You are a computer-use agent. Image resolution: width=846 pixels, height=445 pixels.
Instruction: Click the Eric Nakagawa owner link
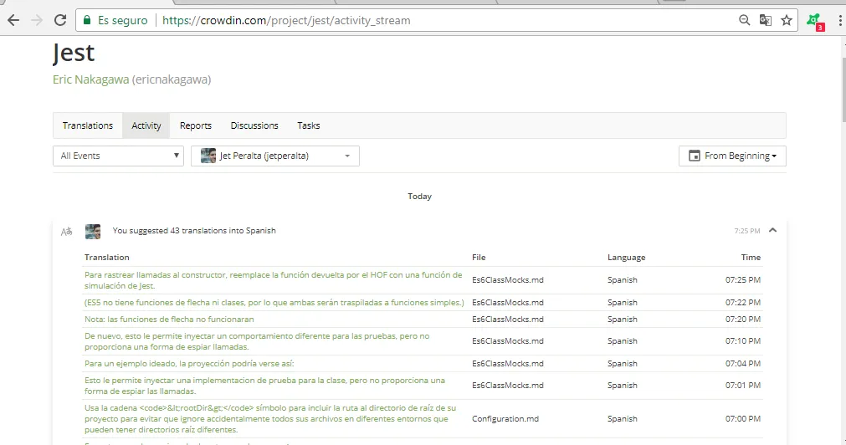pyautogui.click(x=90, y=79)
